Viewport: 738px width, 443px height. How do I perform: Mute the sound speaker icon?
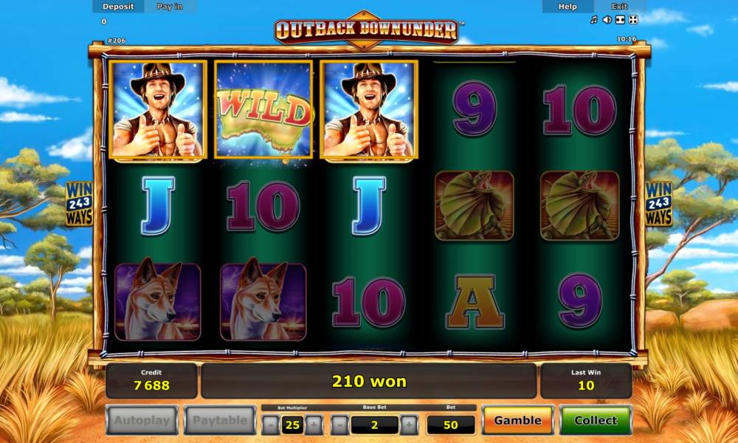[607, 20]
